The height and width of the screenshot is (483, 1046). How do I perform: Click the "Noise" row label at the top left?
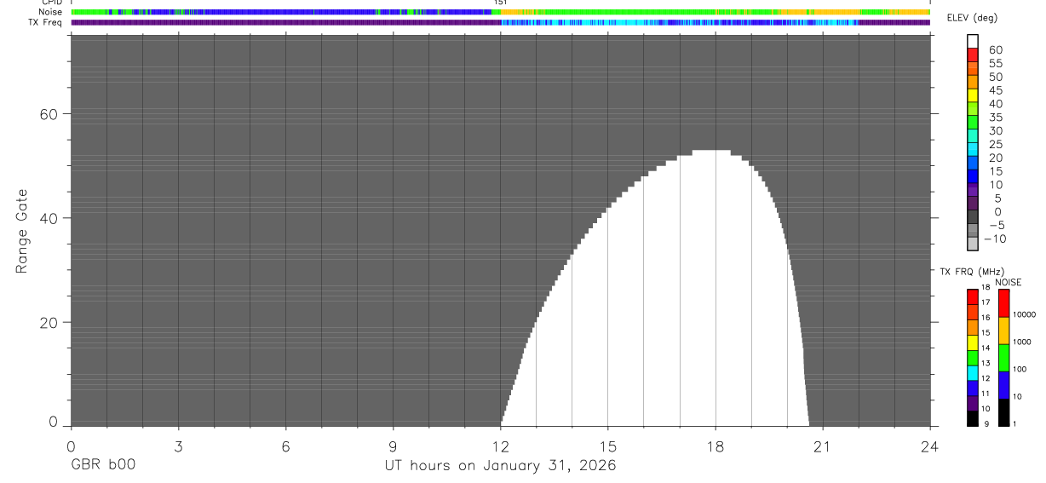tap(51, 13)
